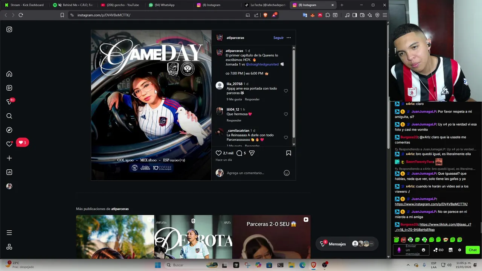Open atlparceras profile from post header
482x271 pixels.
pyautogui.click(x=235, y=38)
